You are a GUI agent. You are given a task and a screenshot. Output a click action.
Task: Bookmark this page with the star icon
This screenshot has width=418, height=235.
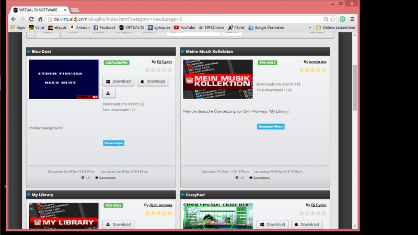(333, 19)
